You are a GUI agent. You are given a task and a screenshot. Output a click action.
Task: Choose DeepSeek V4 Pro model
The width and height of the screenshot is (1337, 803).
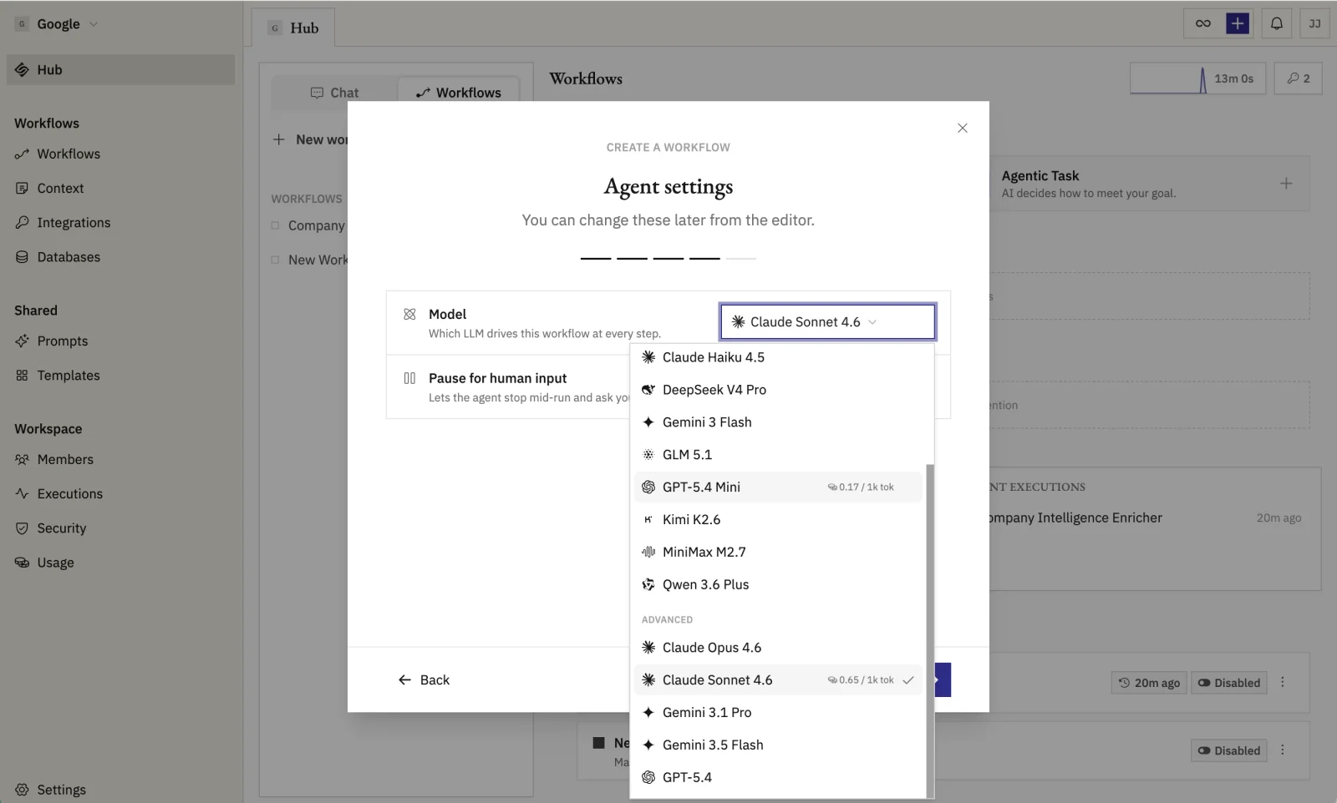(778, 390)
